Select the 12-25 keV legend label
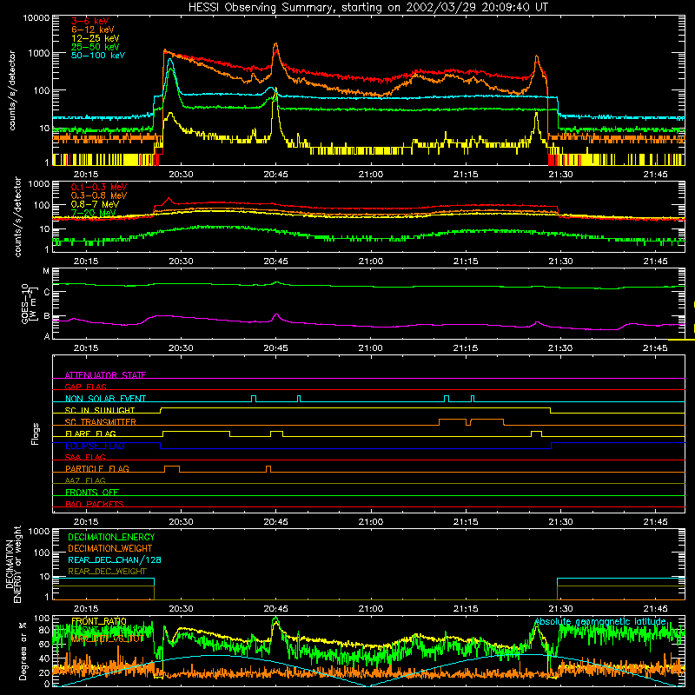Viewport: 695px width, 695px height. 96,38
